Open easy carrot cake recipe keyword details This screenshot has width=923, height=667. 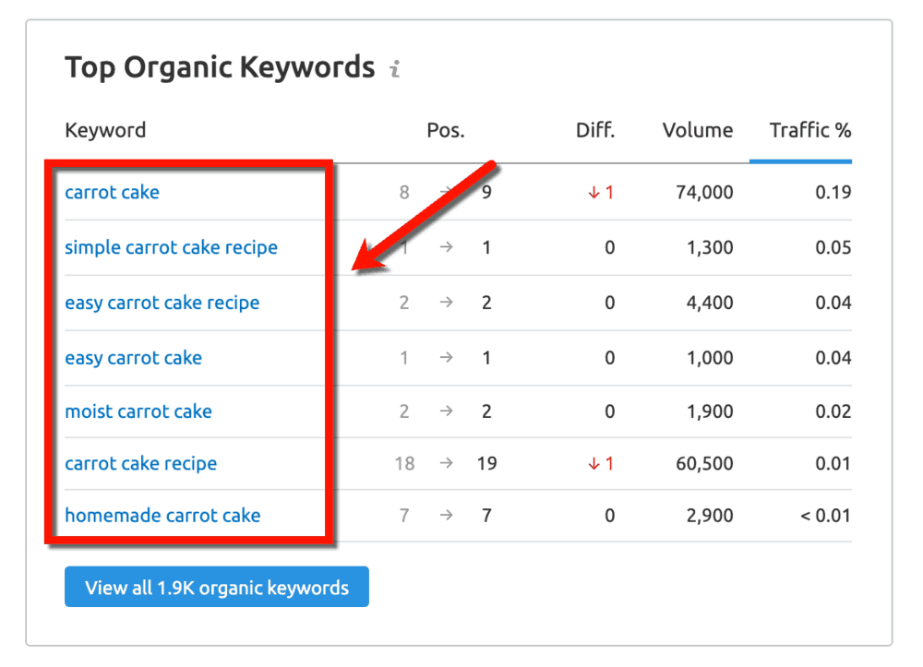click(162, 303)
